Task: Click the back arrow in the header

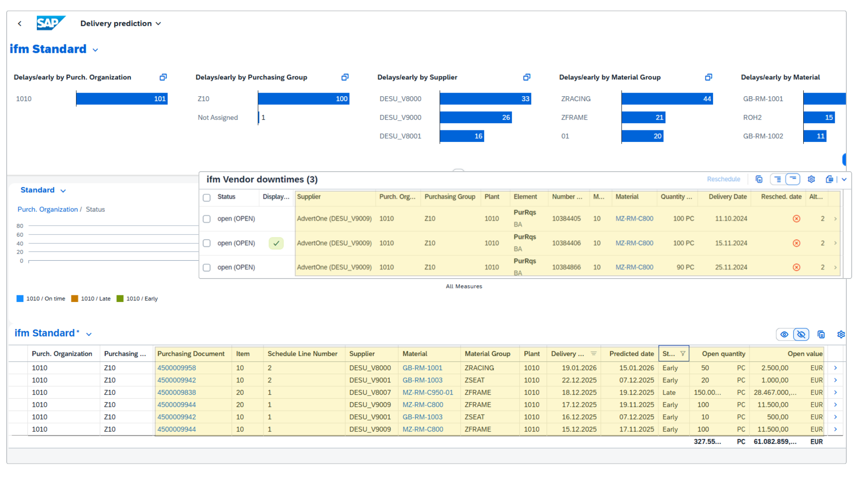Action: tap(20, 23)
